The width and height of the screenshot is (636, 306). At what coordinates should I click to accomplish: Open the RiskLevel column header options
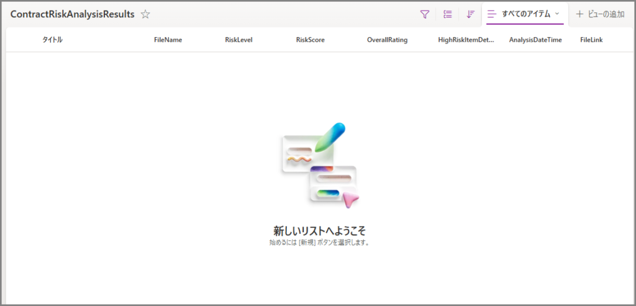[238, 40]
